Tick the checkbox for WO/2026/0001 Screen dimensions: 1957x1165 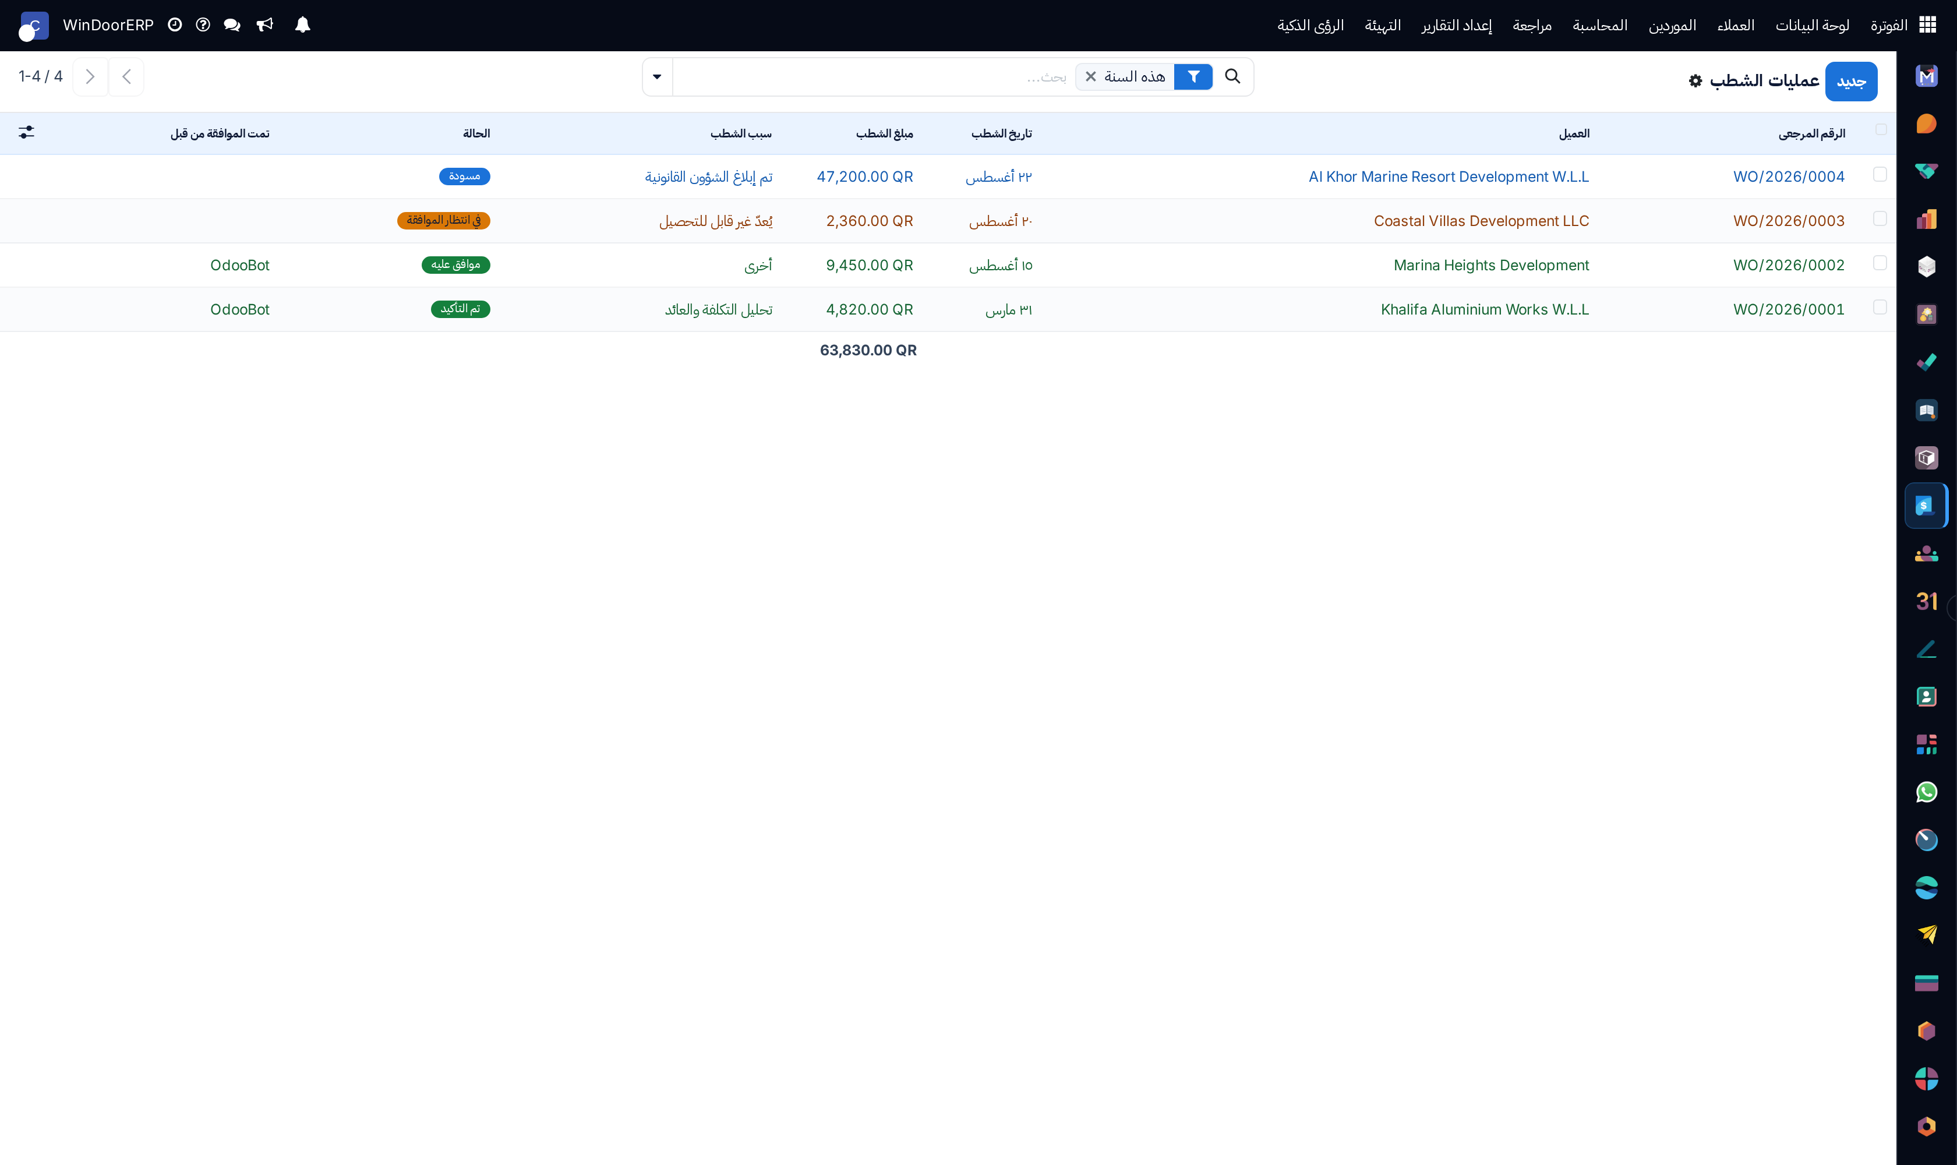(x=1880, y=307)
